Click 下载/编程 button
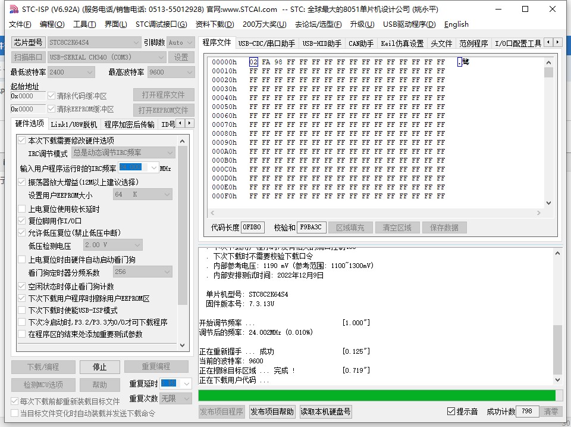The height and width of the screenshot is (427, 571). 43,367
